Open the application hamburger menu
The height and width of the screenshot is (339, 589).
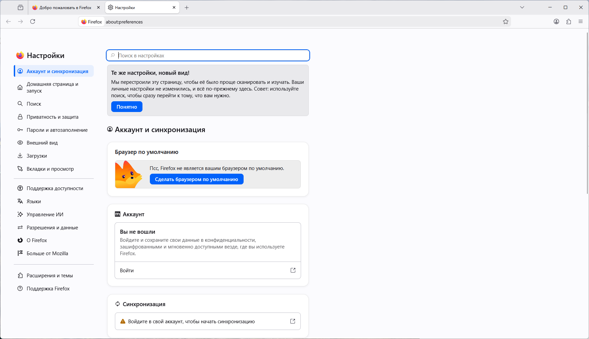581,21
